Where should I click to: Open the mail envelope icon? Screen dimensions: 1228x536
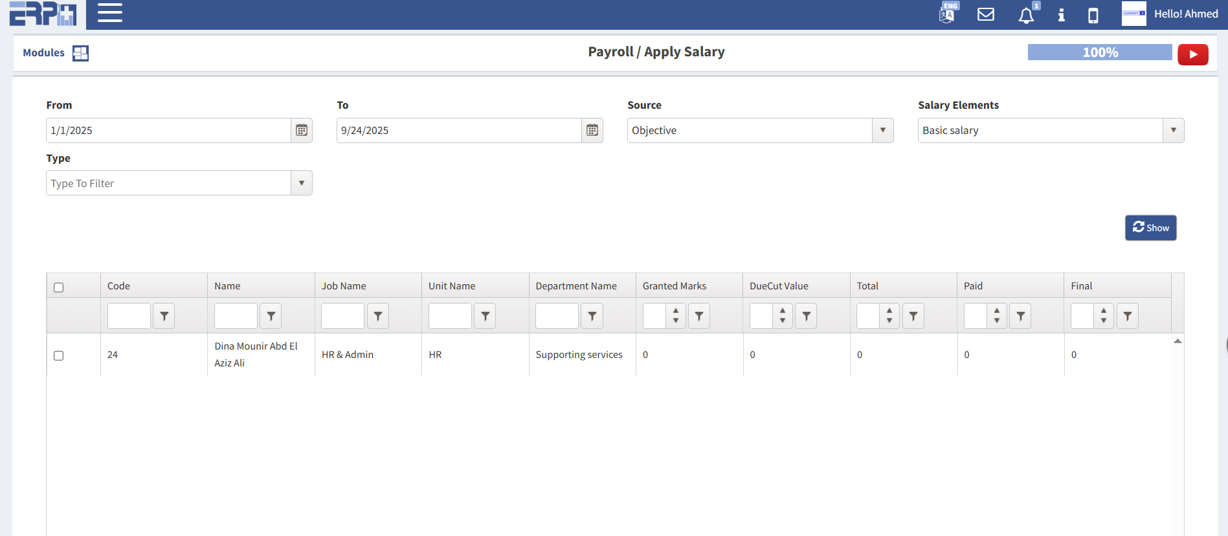coord(985,14)
